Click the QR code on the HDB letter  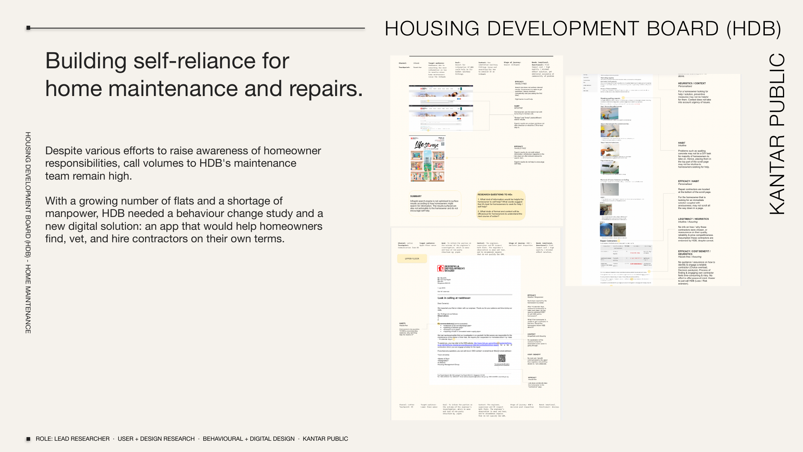[x=502, y=358]
